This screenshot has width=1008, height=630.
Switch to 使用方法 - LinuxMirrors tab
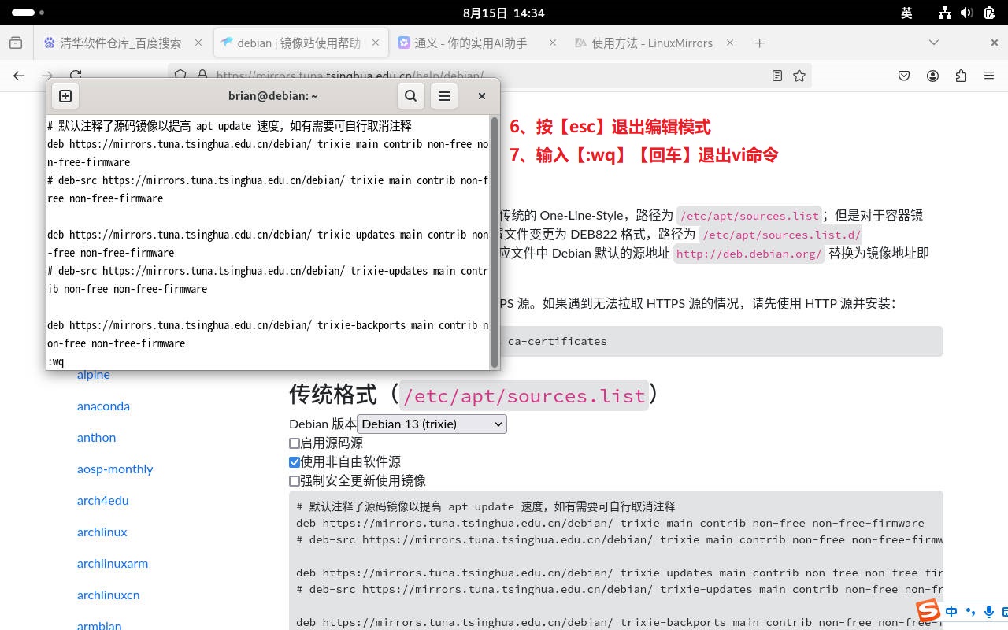tap(655, 43)
